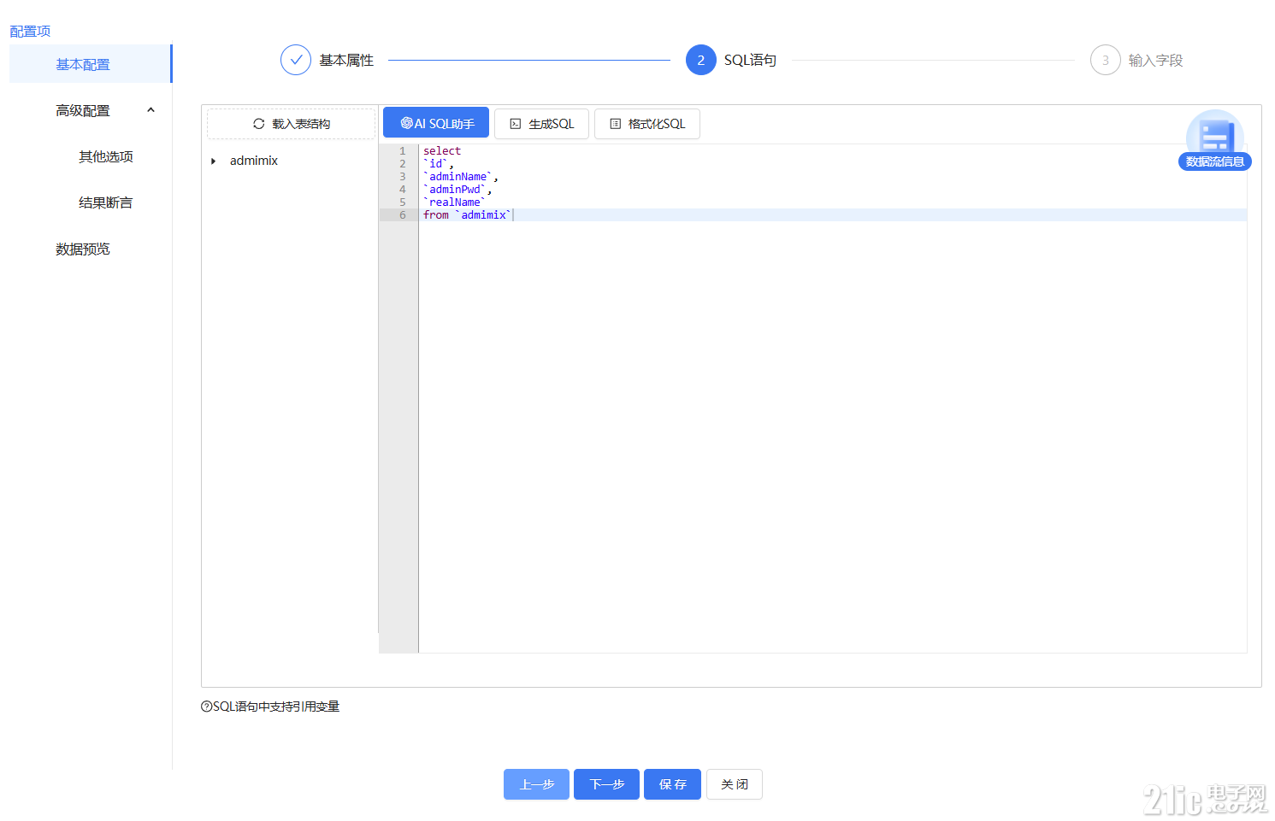The width and height of the screenshot is (1275, 821).
Task: Select step 2 SQL语句 circle
Action: (x=701, y=60)
